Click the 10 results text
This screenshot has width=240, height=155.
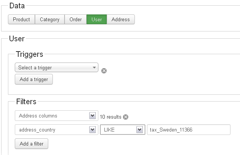point(111,116)
